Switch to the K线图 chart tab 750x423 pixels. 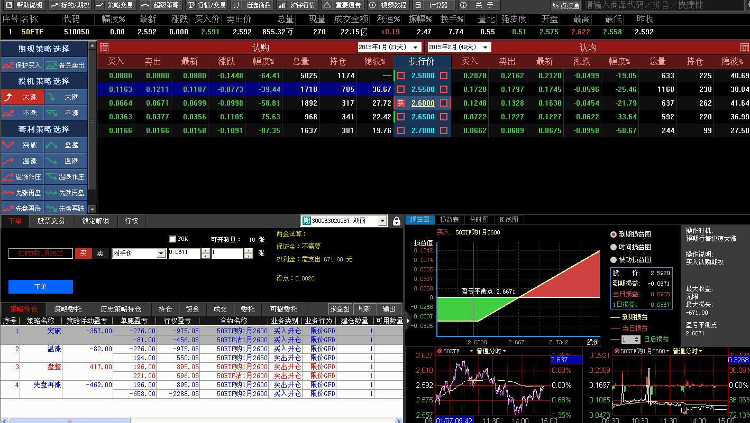point(509,220)
